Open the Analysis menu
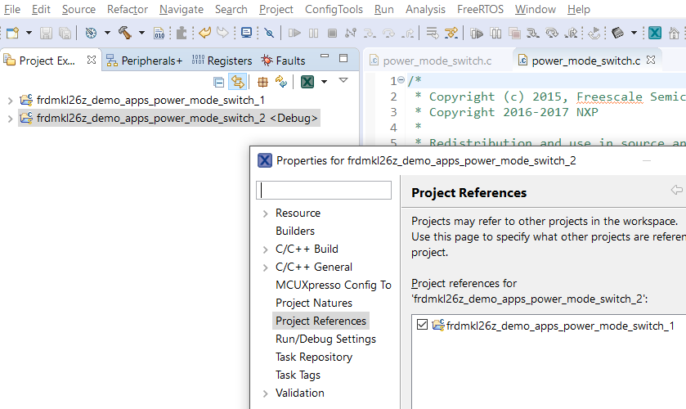The width and height of the screenshot is (686, 409). [x=425, y=9]
